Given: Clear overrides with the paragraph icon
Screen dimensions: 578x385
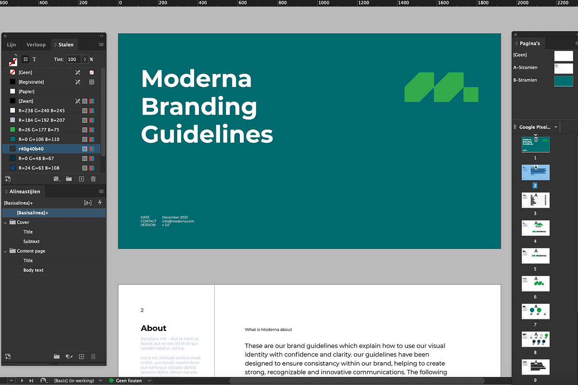Looking at the screenshot, I should click(x=68, y=357).
